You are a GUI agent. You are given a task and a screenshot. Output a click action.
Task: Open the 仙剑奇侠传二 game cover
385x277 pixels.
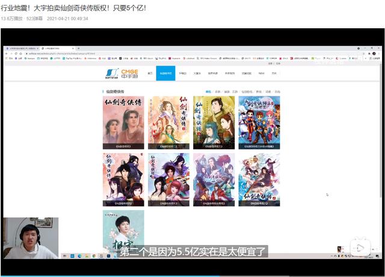pyautogui.click(x=168, y=123)
